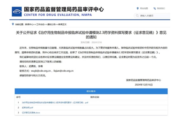Click the breadcrumb location pin icon
Screen dimensions: 177x118
coord(13,24)
